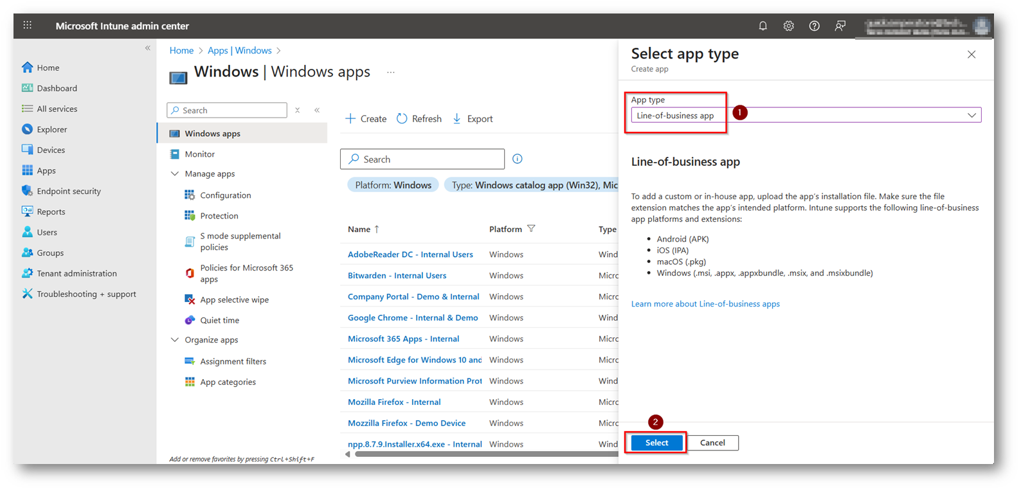Click Refresh in the toolbar
Image resolution: width=1021 pixels, height=491 pixels.
pos(419,118)
